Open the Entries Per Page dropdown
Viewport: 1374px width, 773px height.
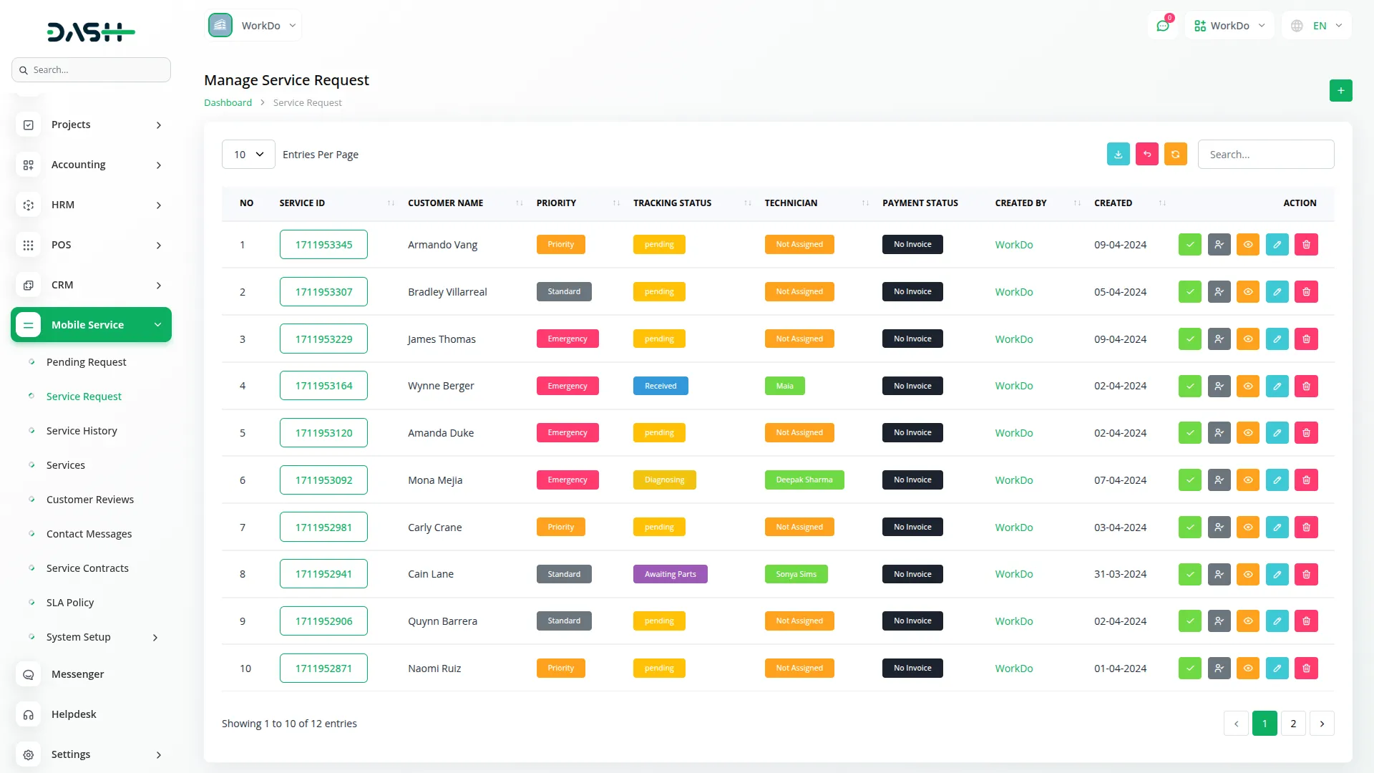(248, 154)
